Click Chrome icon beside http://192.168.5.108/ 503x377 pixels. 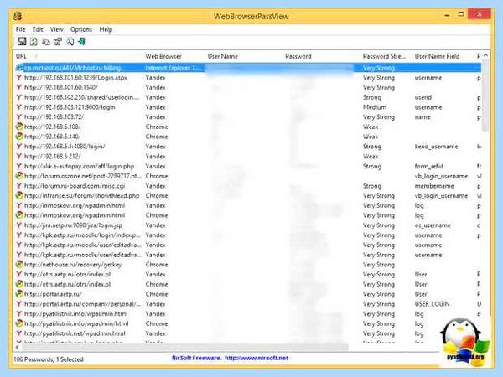(x=19, y=127)
